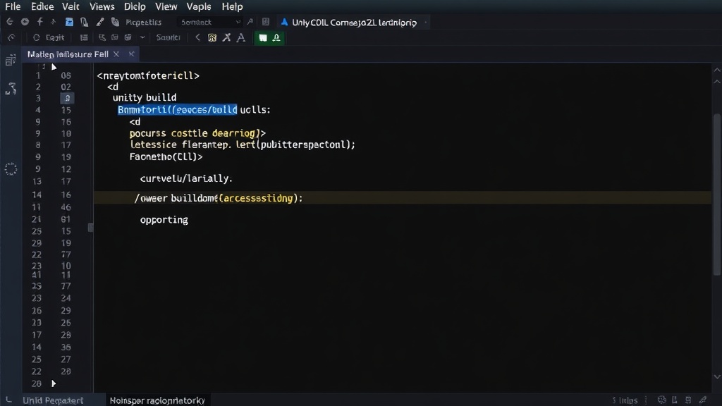The width and height of the screenshot is (722, 406).
Task: Open the 'Somtect' dropdown in the top toolbar
Action: click(x=209, y=22)
